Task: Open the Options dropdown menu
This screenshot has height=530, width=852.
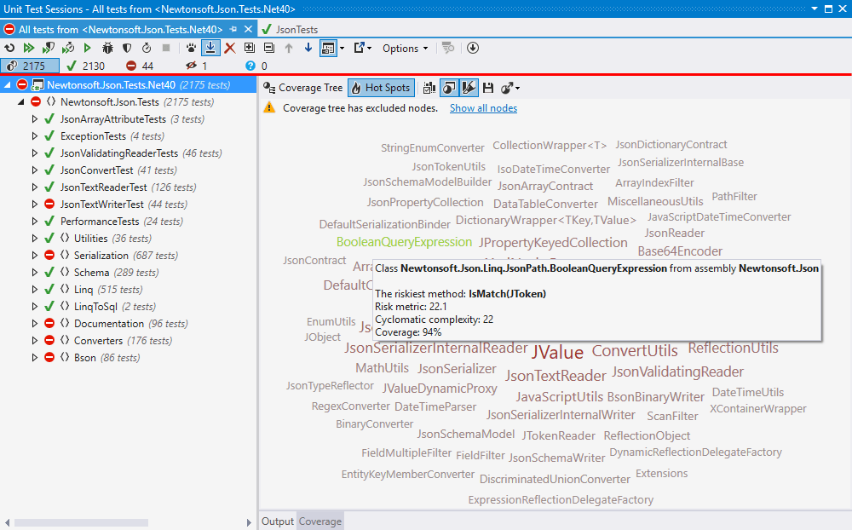Action: click(x=405, y=49)
